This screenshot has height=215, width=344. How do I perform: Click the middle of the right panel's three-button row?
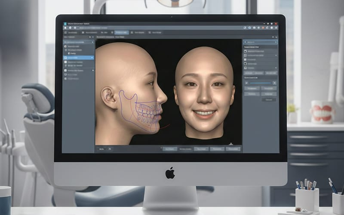(259, 73)
